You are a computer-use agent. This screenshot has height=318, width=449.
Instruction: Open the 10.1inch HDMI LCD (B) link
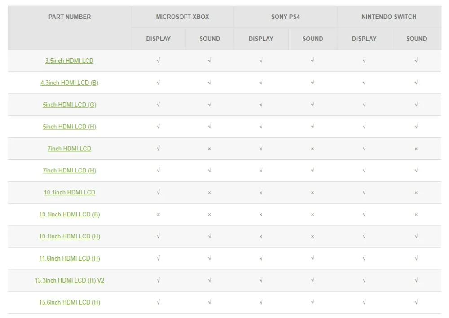coord(69,215)
